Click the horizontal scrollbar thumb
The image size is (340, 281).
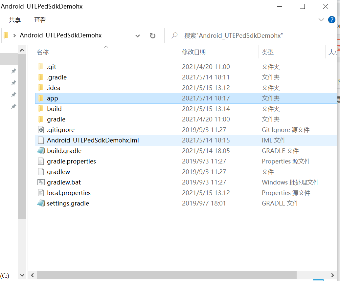tap(167, 275)
